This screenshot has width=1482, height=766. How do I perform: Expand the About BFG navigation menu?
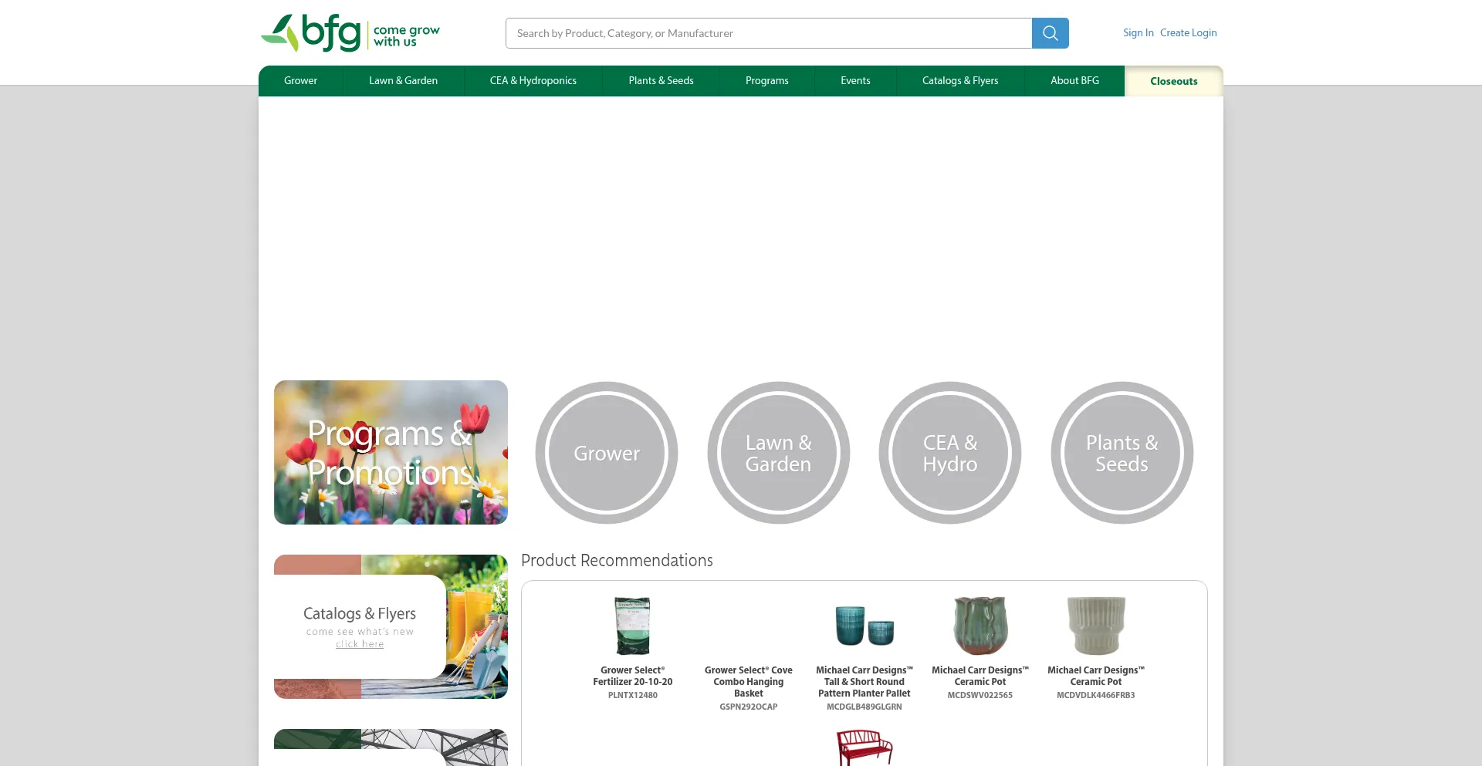pos(1074,81)
